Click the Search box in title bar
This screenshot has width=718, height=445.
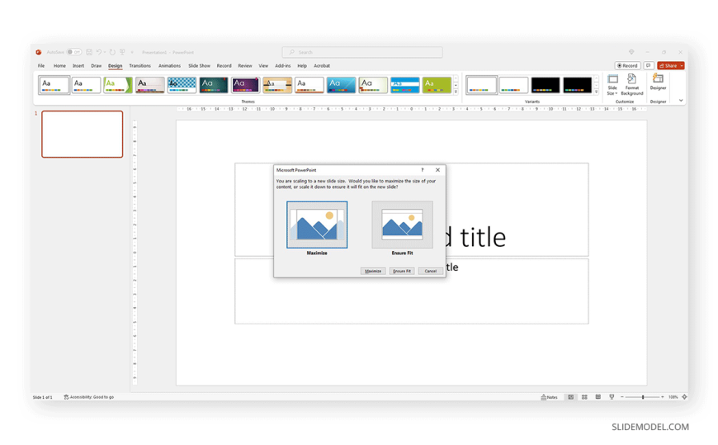tap(362, 52)
